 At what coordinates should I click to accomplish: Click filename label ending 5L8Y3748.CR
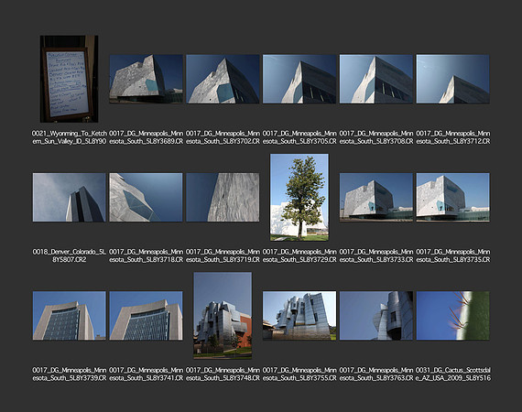tap(223, 374)
